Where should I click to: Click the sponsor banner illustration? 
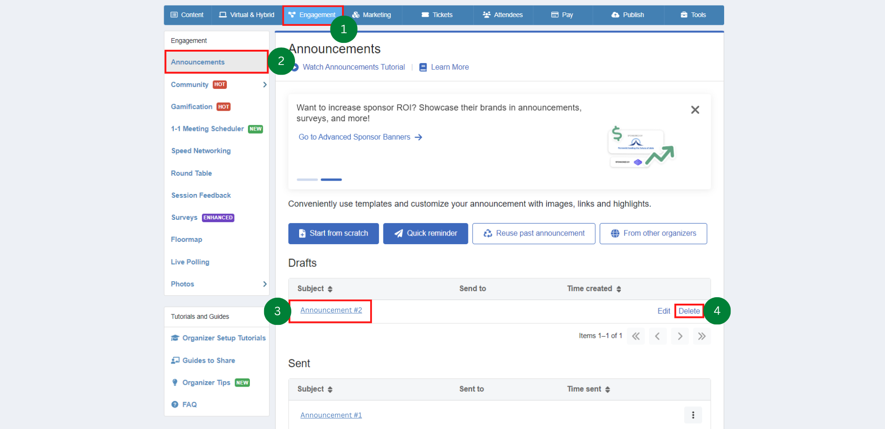tap(641, 147)
